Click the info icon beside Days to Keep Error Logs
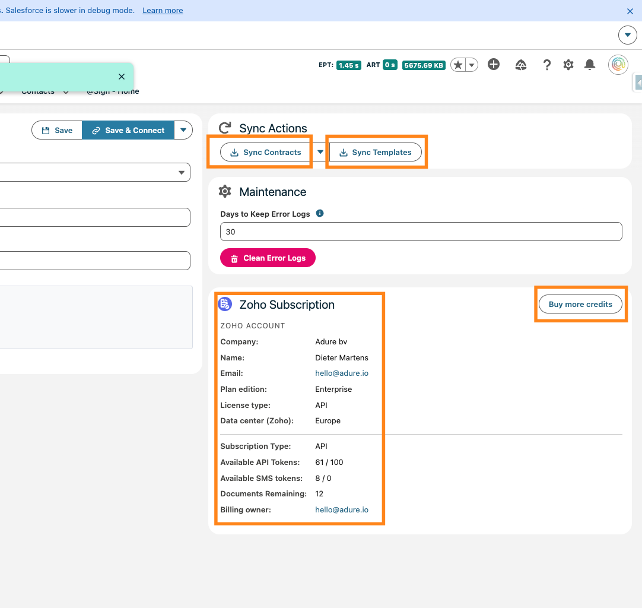This screenshot has width=642, height=608. pyautogui.click(x=320, y=213)
